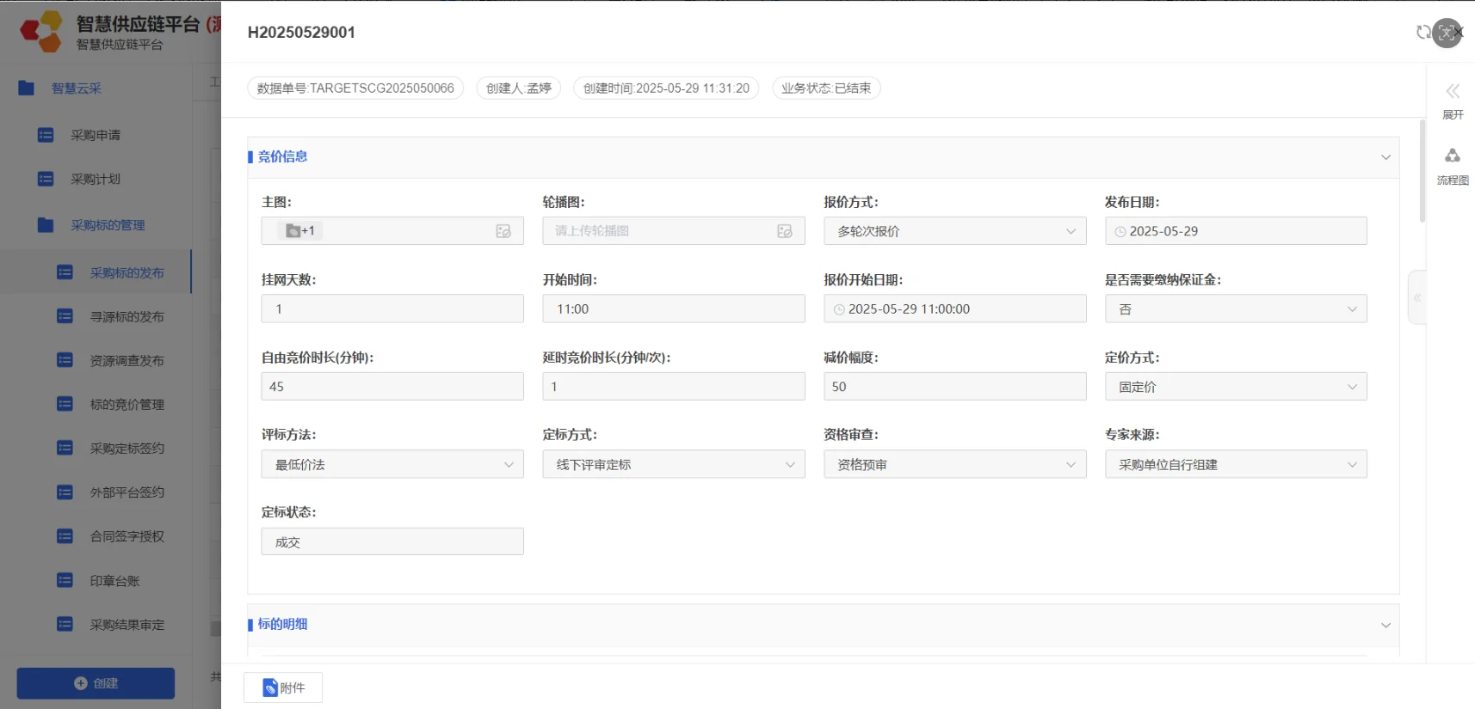The width and height of the screenshot is (1475, 709).
Task: Click the 智慧云采 folder icon
Action: pos(27,88)
